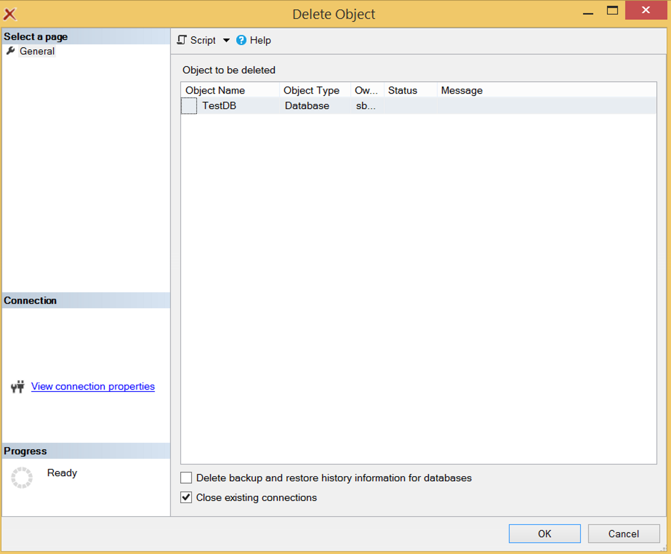
Task: Open View connection properties link
Action: pos(93,387)
